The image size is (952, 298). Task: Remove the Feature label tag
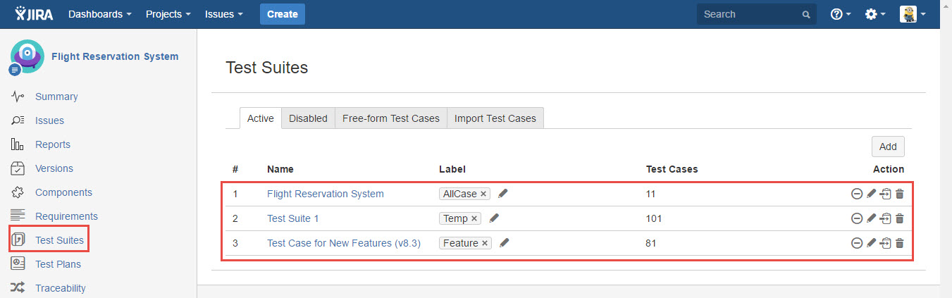point(485,243)
